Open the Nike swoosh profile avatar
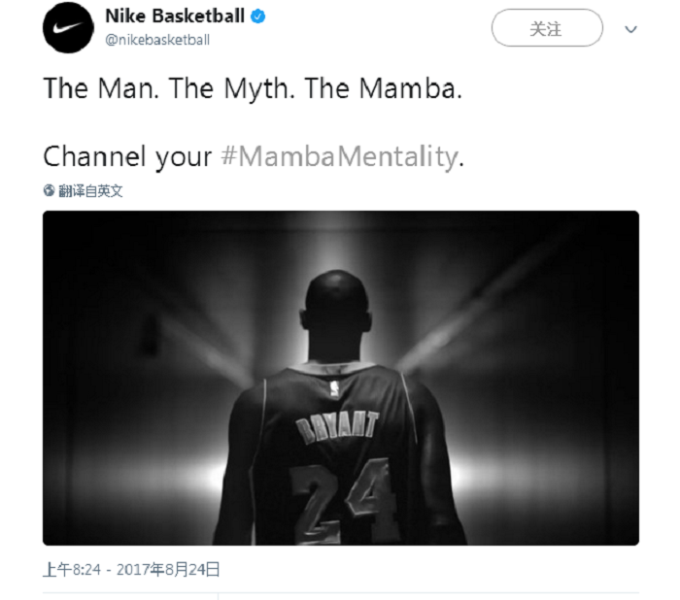 pos(68,28)
